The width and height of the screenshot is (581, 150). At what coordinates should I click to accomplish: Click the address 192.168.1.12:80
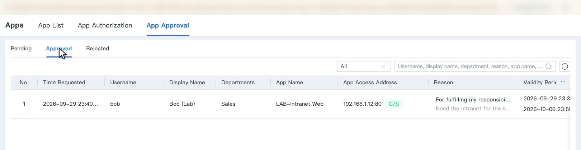point(362,104)
